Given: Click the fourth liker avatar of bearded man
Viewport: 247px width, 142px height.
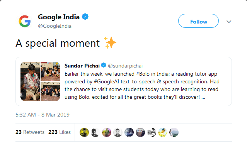Looking at the screenshot, I should (118, 132).
